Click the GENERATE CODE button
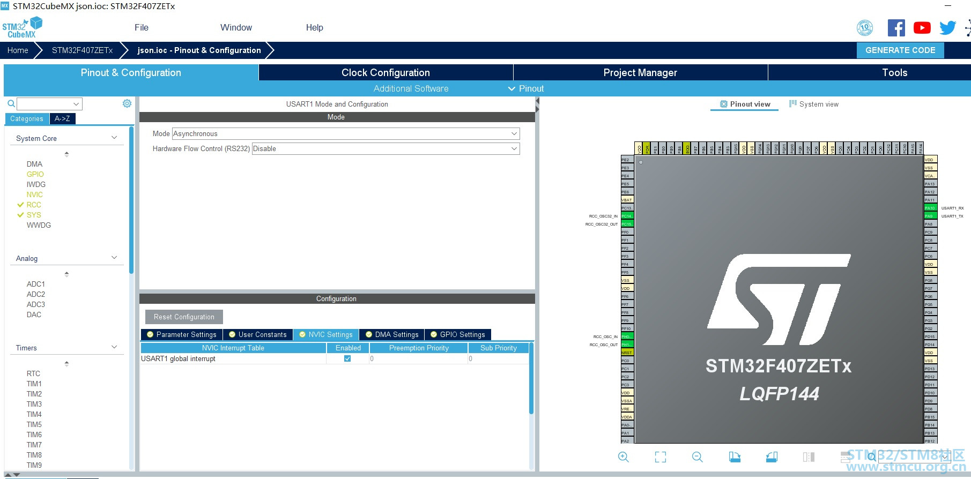 (x=900, y=50)
